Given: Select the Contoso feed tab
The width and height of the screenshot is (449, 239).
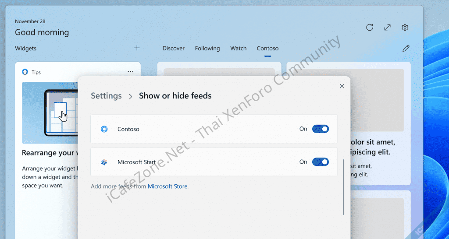Looking at the screenshot, I should coord(267,49).
